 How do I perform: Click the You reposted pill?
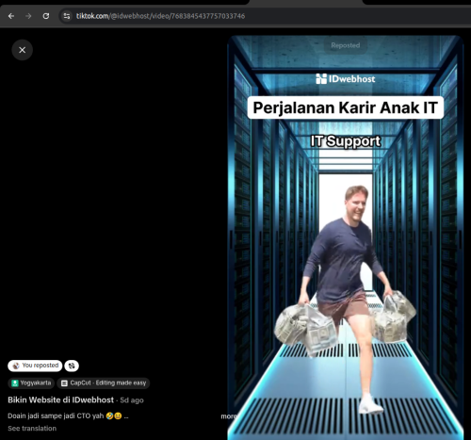coord(35,366)
